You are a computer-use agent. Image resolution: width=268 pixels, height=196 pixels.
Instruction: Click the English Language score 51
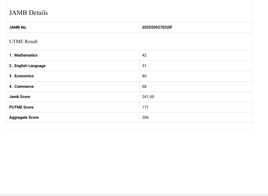pyautogui.click(x=144, y=66)
